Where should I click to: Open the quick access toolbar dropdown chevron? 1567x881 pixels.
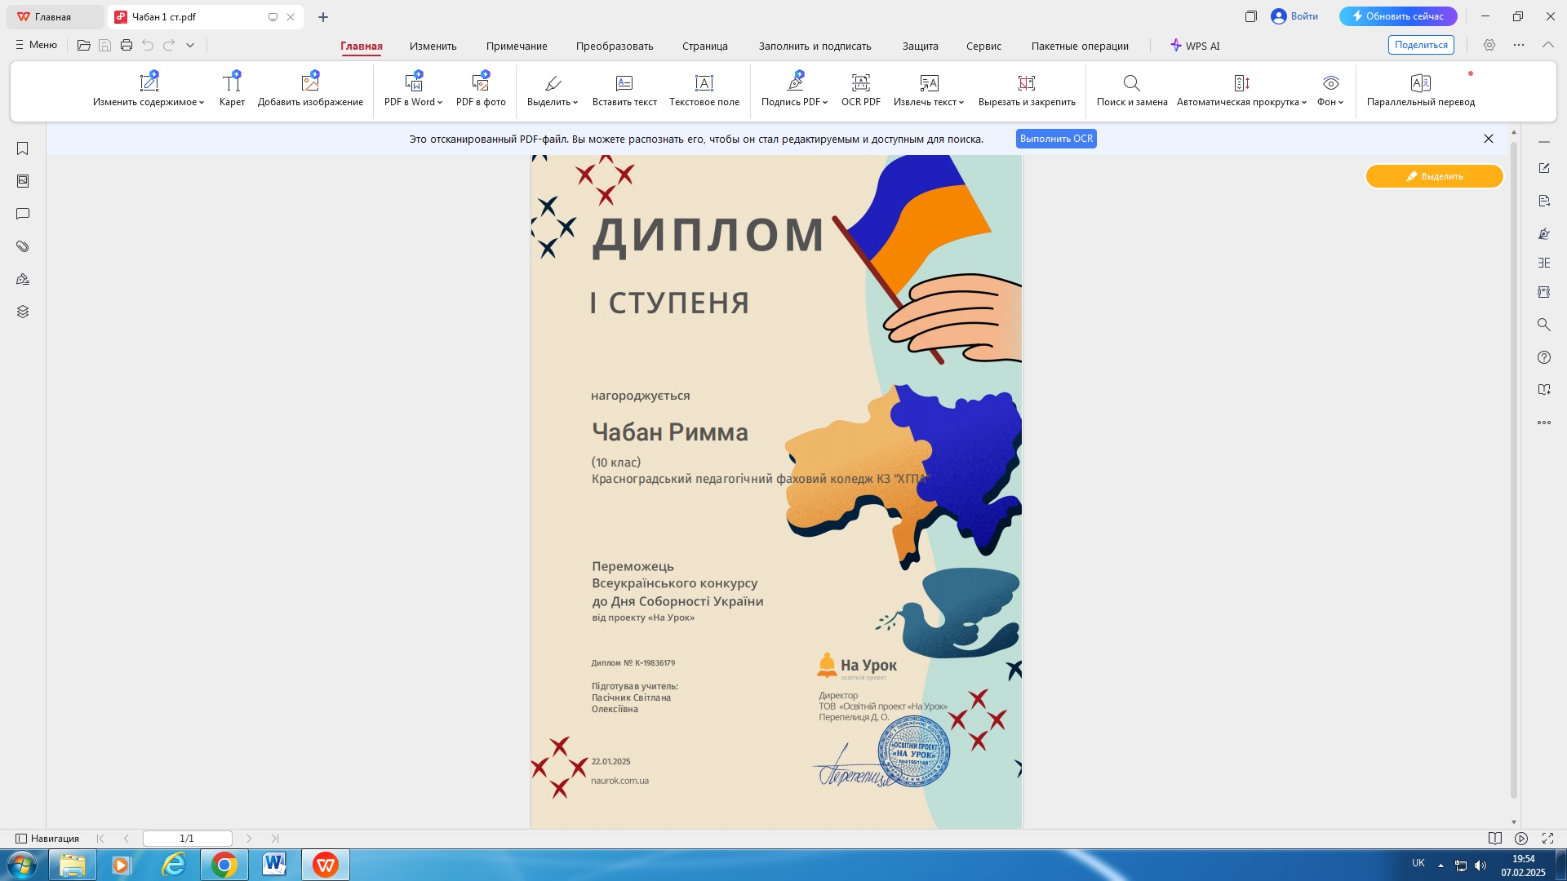190,46
